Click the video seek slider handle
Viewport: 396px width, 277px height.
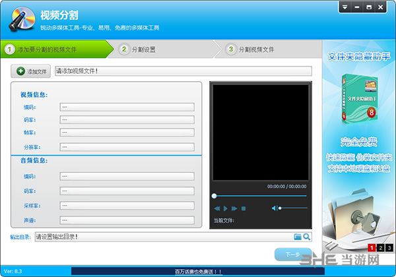click(x=214, y=196)
